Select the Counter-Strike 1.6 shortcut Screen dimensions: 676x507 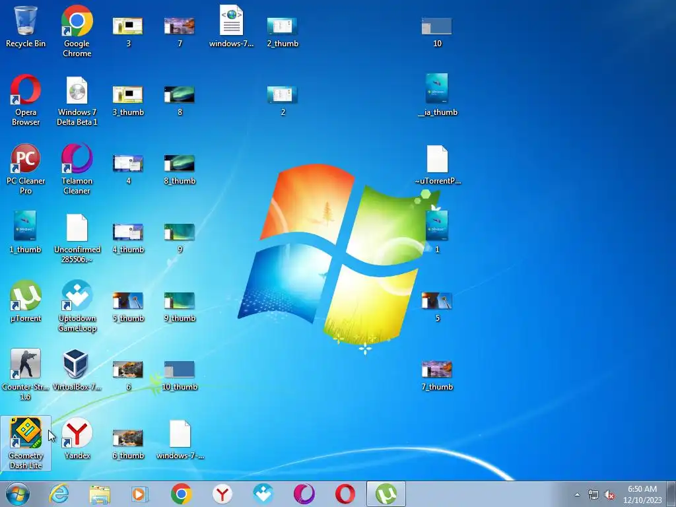26,374
